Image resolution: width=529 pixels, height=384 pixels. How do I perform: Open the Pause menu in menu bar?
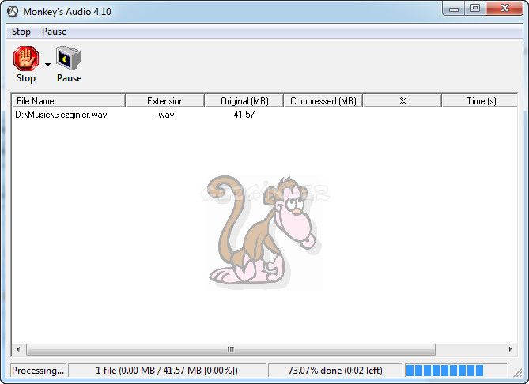tap(54, 32)
